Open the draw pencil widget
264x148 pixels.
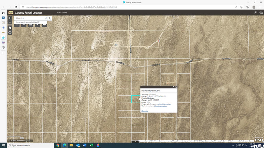pyautogui.click(x=38, y=25)
